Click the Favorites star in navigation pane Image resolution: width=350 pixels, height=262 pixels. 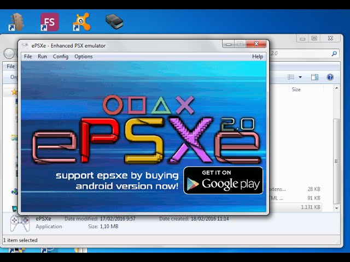click(14, 92)
